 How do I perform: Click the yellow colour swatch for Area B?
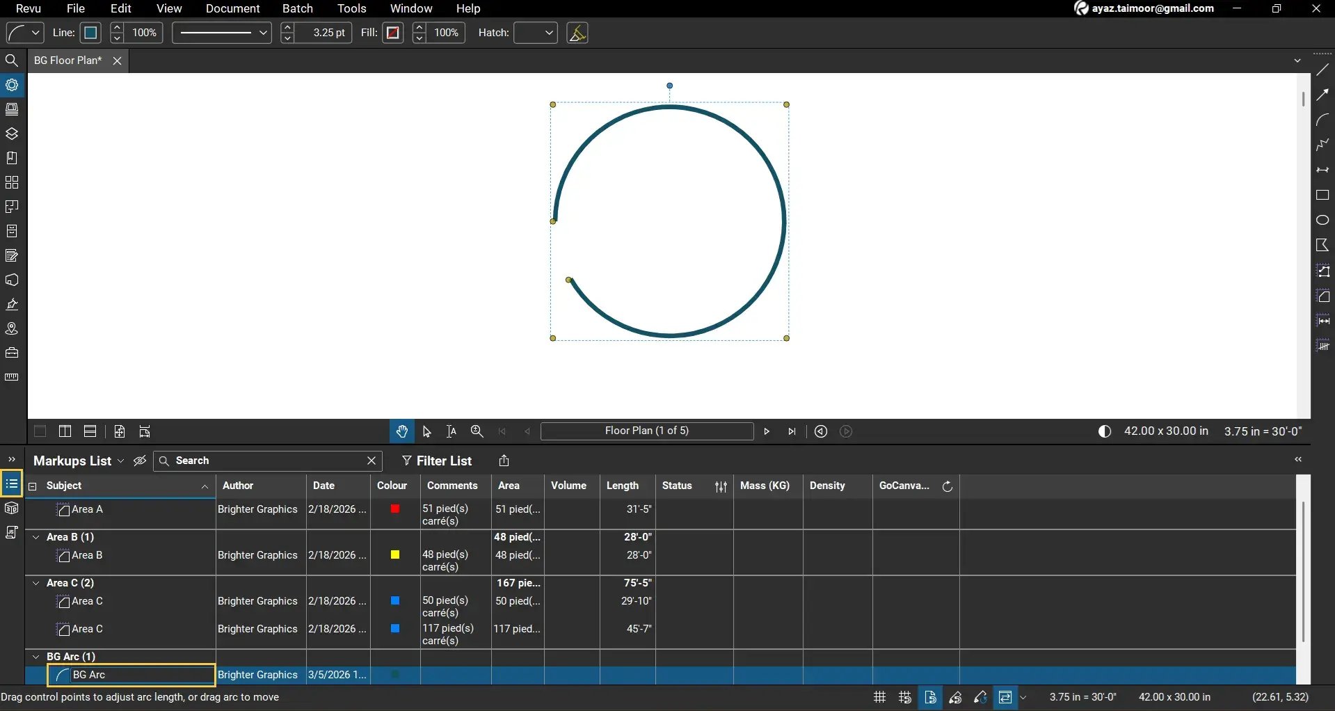pyautogui.click(x=395, y=555)
